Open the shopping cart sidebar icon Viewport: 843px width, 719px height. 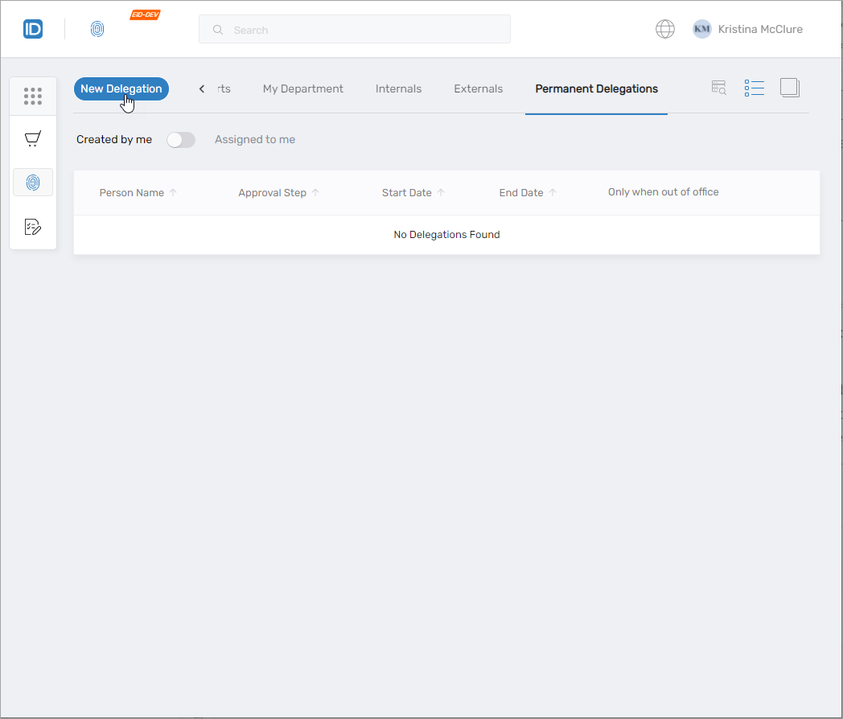tap(33, 139)
